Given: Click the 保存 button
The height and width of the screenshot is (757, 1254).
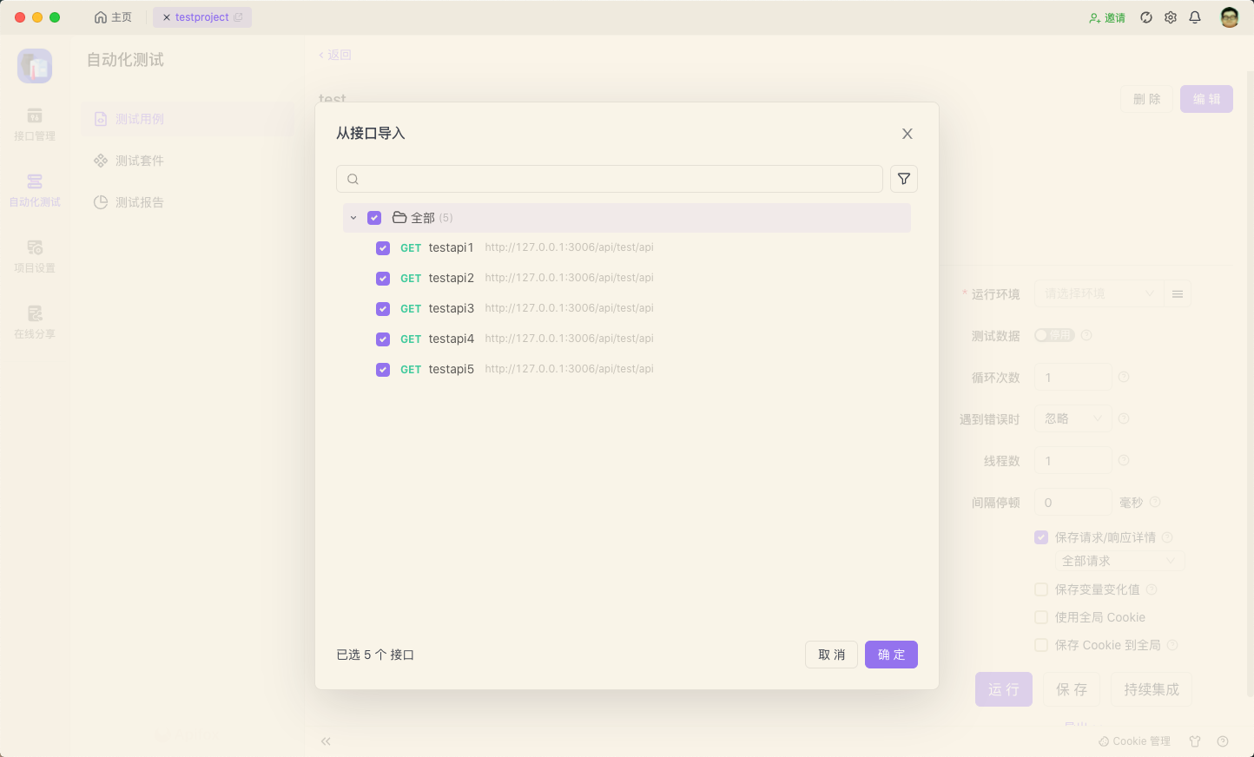Looking at the screenshot, I should [1072, 689].
